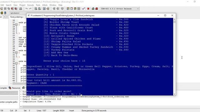200x112 pixels.
Task: Click the 'Lines: 1557' status bar entry
Action: point(42,111)
